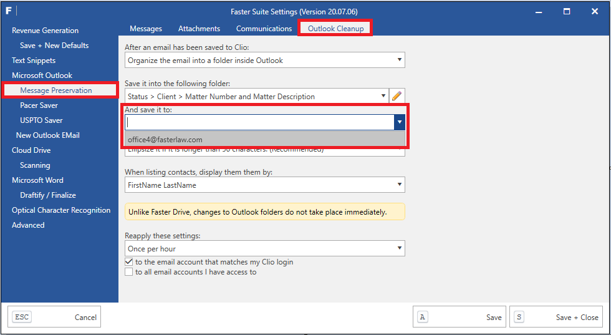Open Cloud Drive settings
The width and height of the screenshot is (611, 335).
pos(31,150)
